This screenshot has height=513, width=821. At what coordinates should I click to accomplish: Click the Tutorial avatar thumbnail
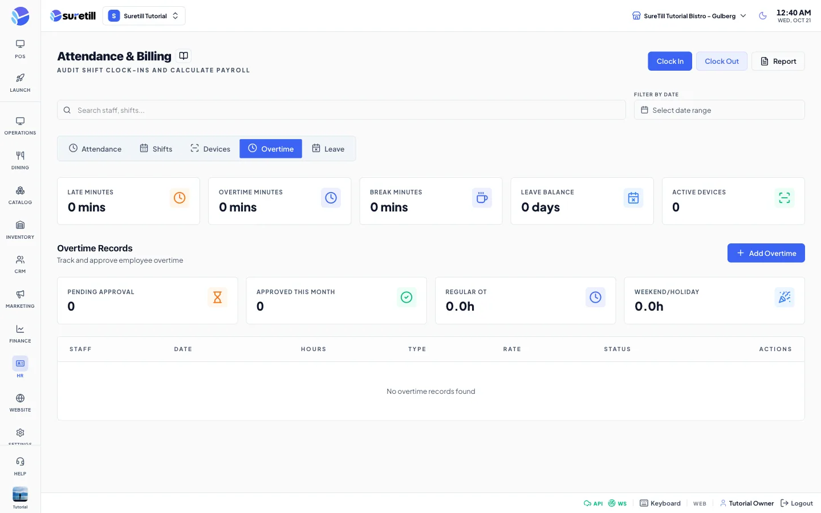pyautogui.click(x=20, y=494)
